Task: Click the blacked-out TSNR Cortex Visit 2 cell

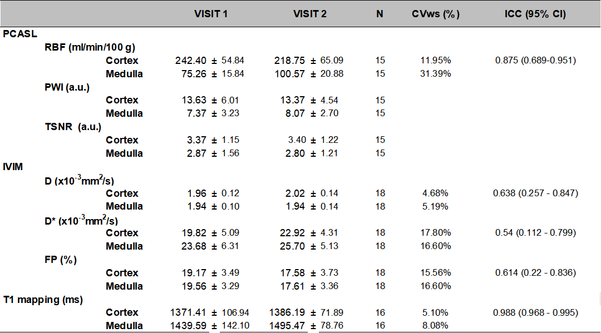Action: 284,140
